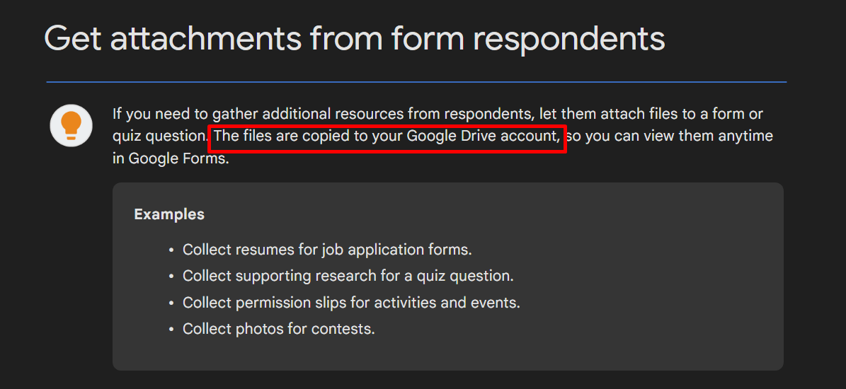This screenshot has width=846, height=389.
Task: Click the "Examples" subheading
Action: pyautogui.click(x=169, y=214)
